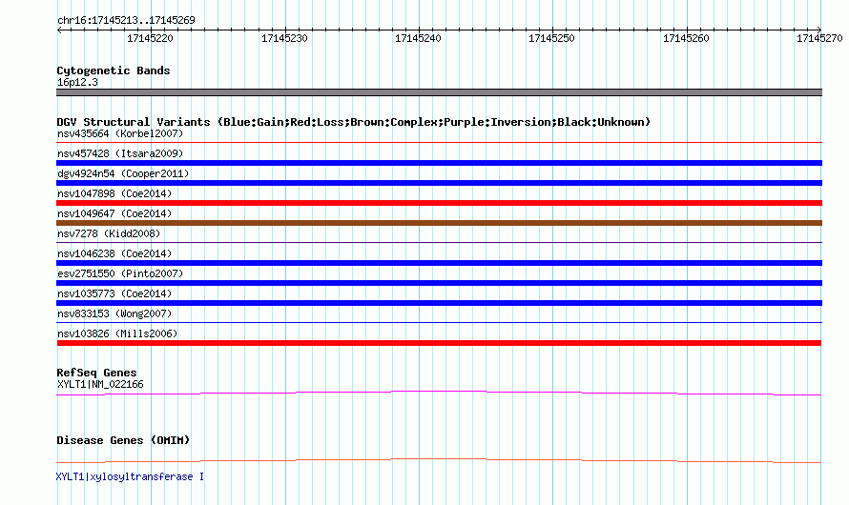This screenshot has width=849, height=505.
Task: Open variant nsv435664 (Korbel2007) label
Action: coord(120,133)
